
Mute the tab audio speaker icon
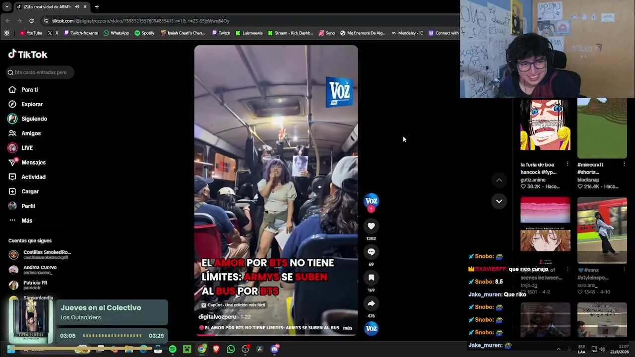77,6
